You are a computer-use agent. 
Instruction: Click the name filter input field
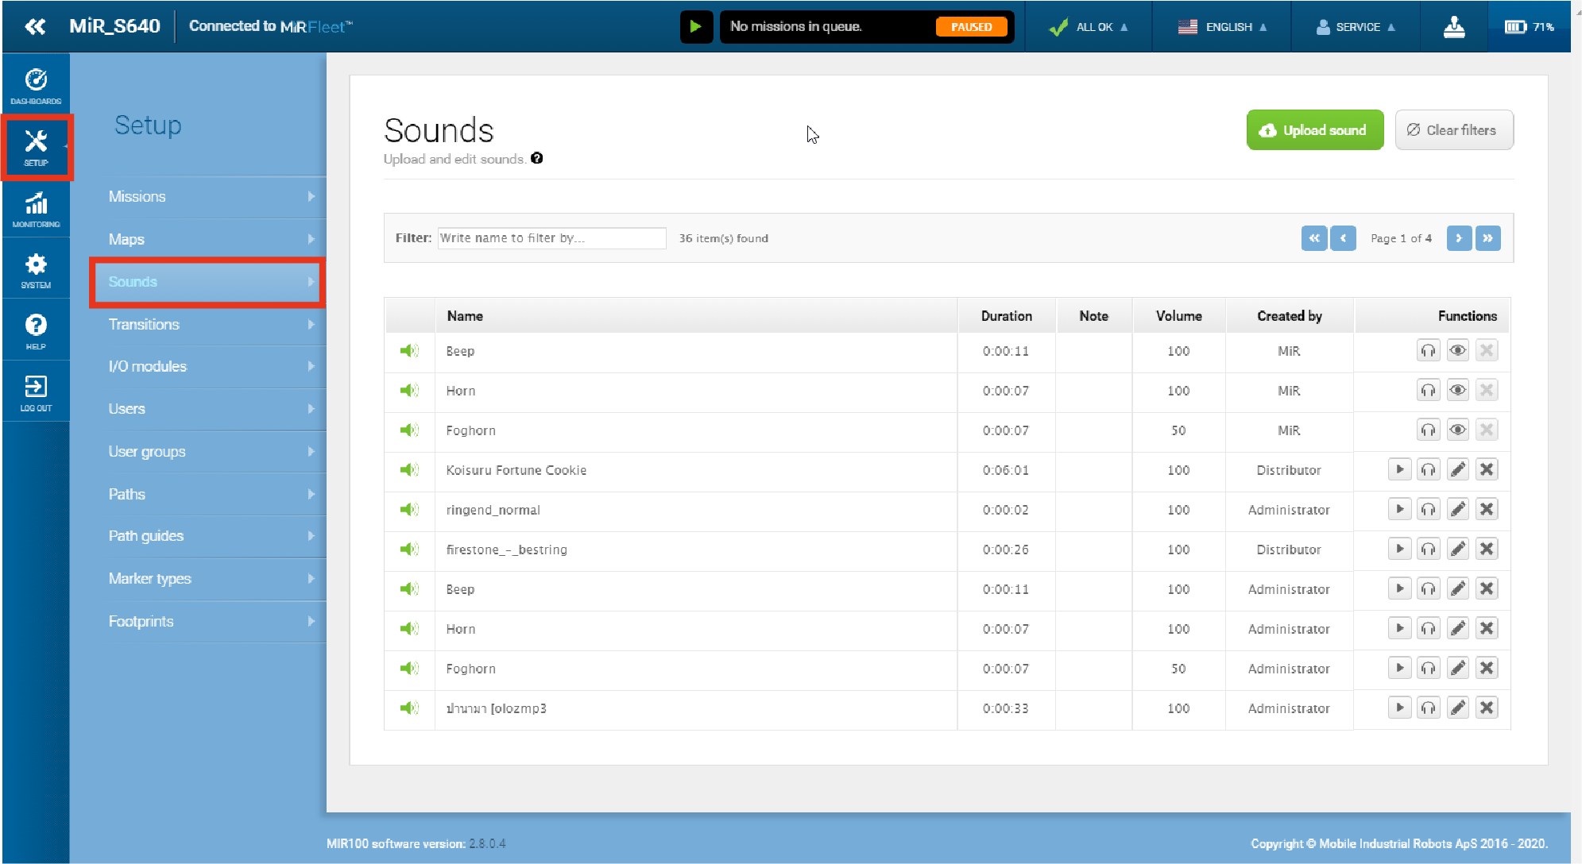point(551,237)
